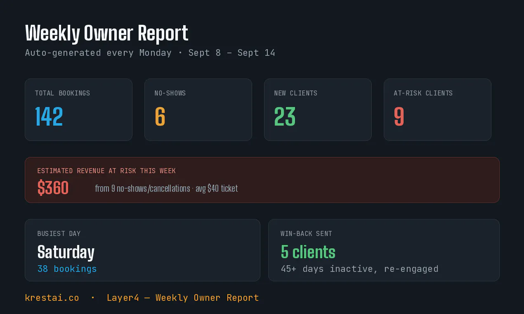Select the At-Risk Clients label

point(423,93)
